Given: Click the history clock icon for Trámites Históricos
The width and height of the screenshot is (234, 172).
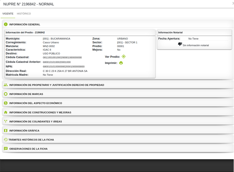Looking at the screenshot, I should coord(6,140).
